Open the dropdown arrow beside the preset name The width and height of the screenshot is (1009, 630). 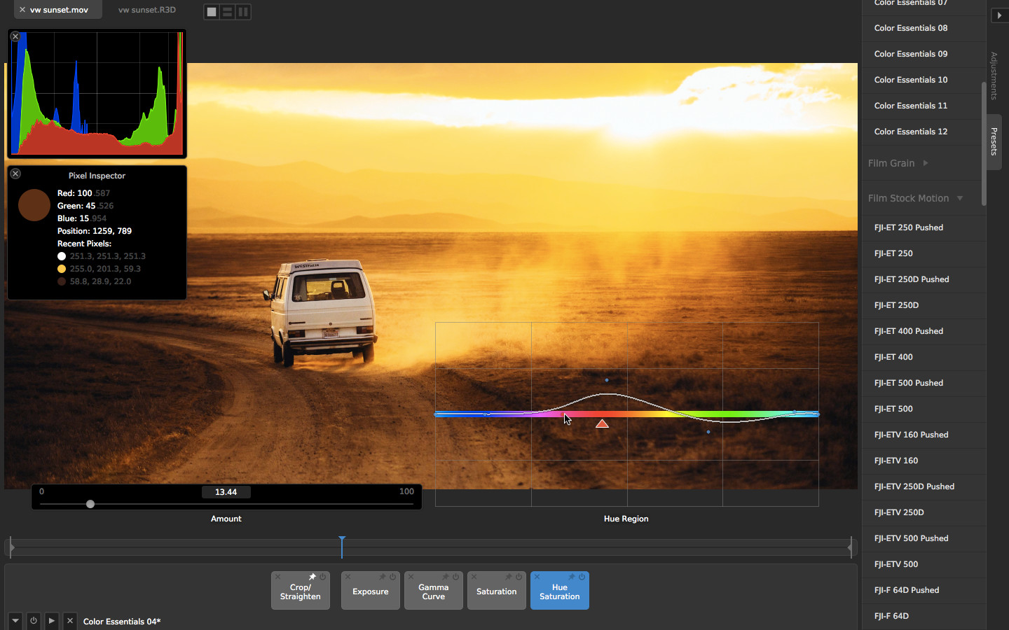coord(15,620)
